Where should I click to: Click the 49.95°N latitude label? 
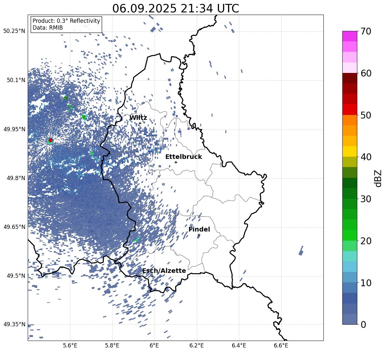coord(14,129)
